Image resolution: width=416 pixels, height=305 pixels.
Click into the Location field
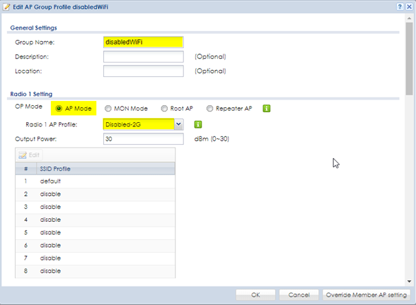(143, 71)
